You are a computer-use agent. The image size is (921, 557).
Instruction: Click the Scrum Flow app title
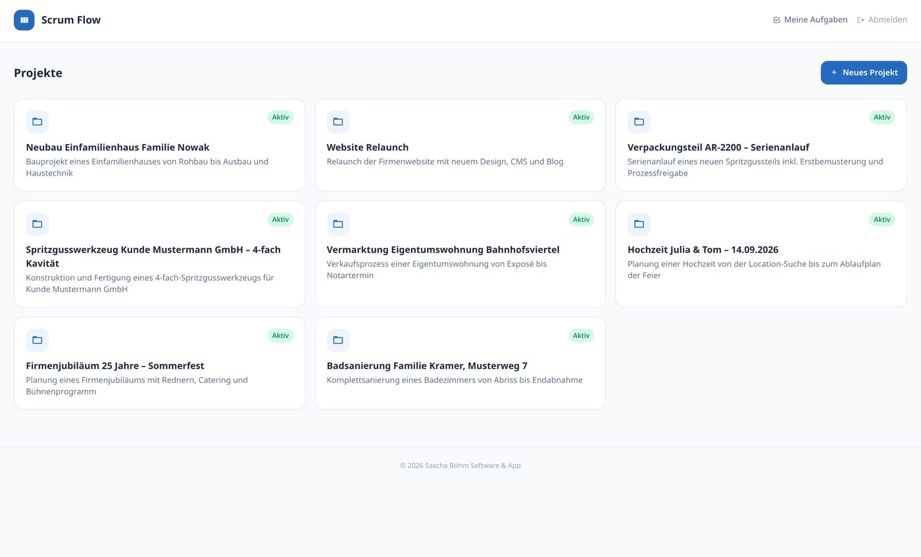tap(71, 20)
